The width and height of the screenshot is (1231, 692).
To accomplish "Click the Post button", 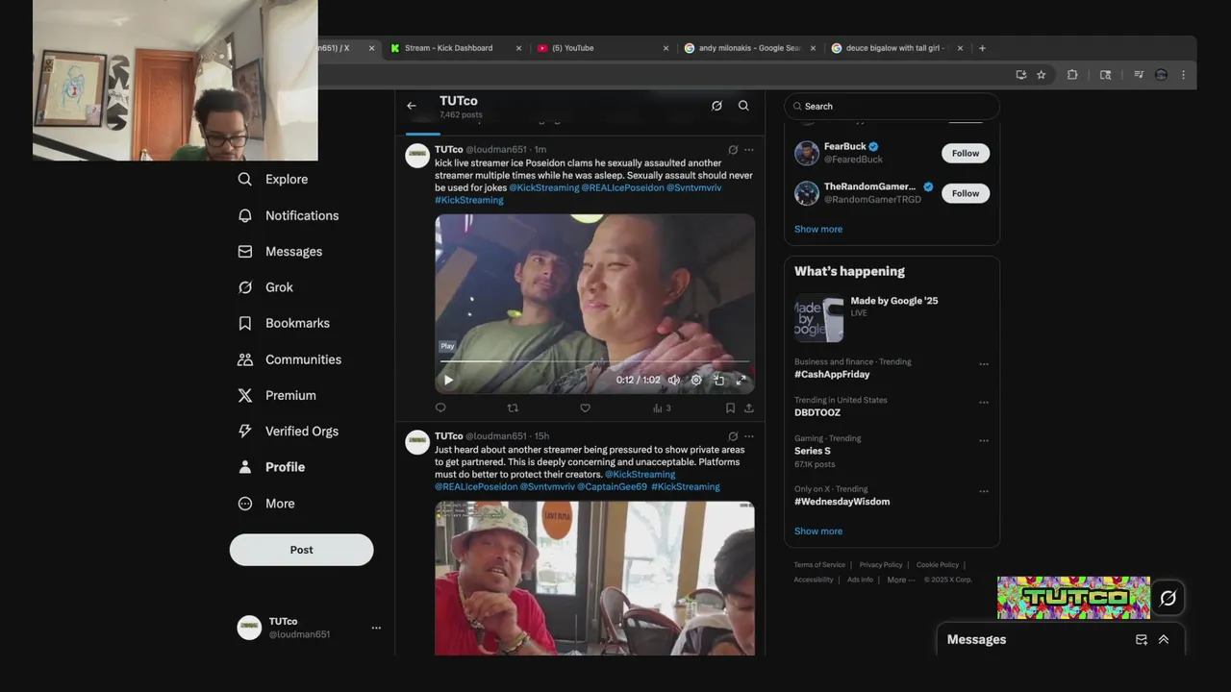I will 301,550.
